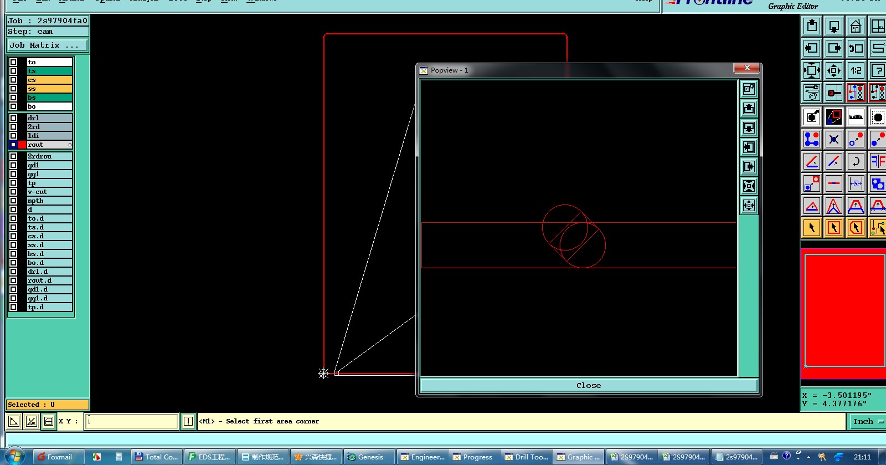886x465 pixels.
Task: Select the polygon area select tool
Action: tap(856, 228)
